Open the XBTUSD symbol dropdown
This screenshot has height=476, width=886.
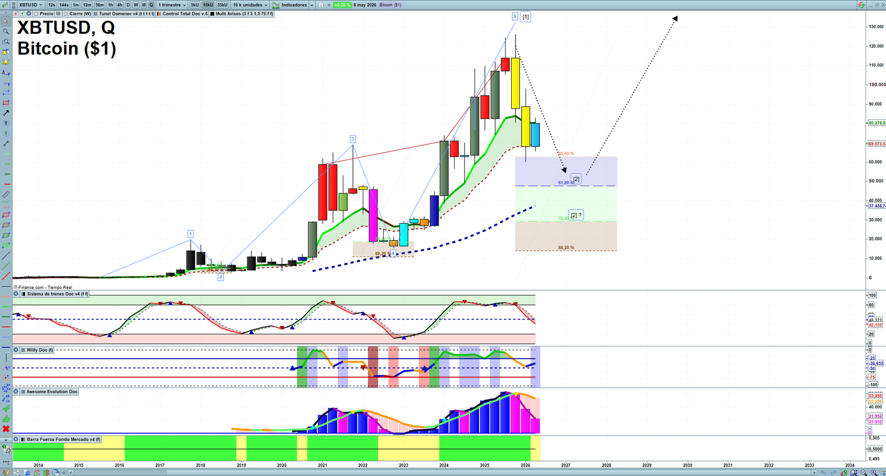[30, 5]
